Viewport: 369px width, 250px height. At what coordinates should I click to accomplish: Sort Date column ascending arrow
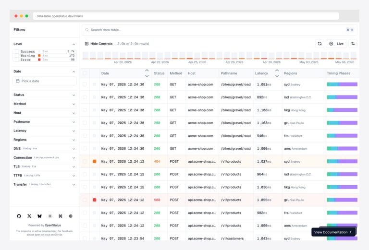(x=147, y=71)
